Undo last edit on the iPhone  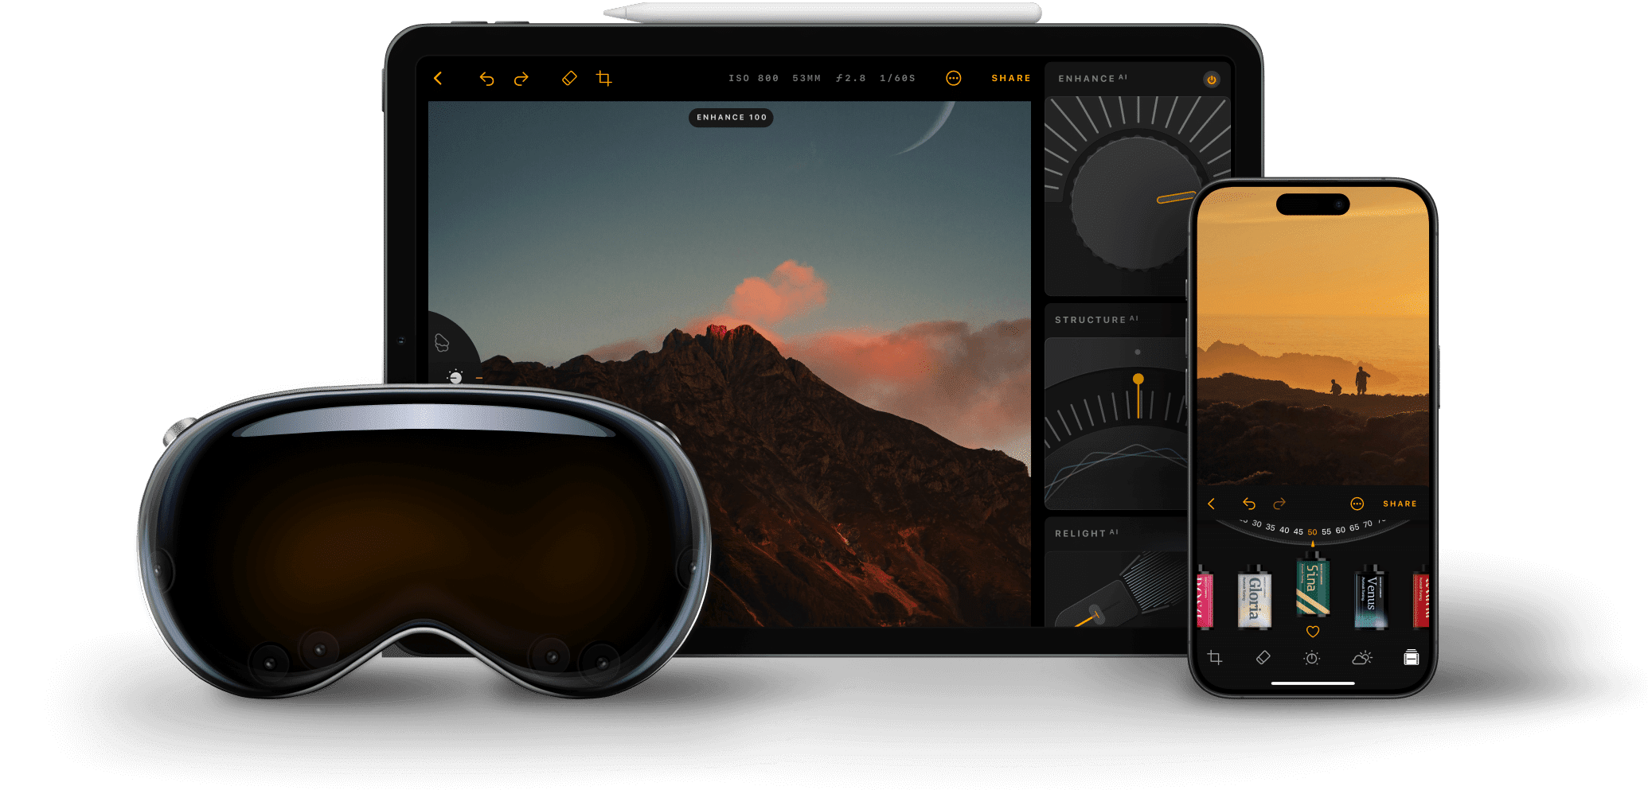click(x=1249, y=504)
